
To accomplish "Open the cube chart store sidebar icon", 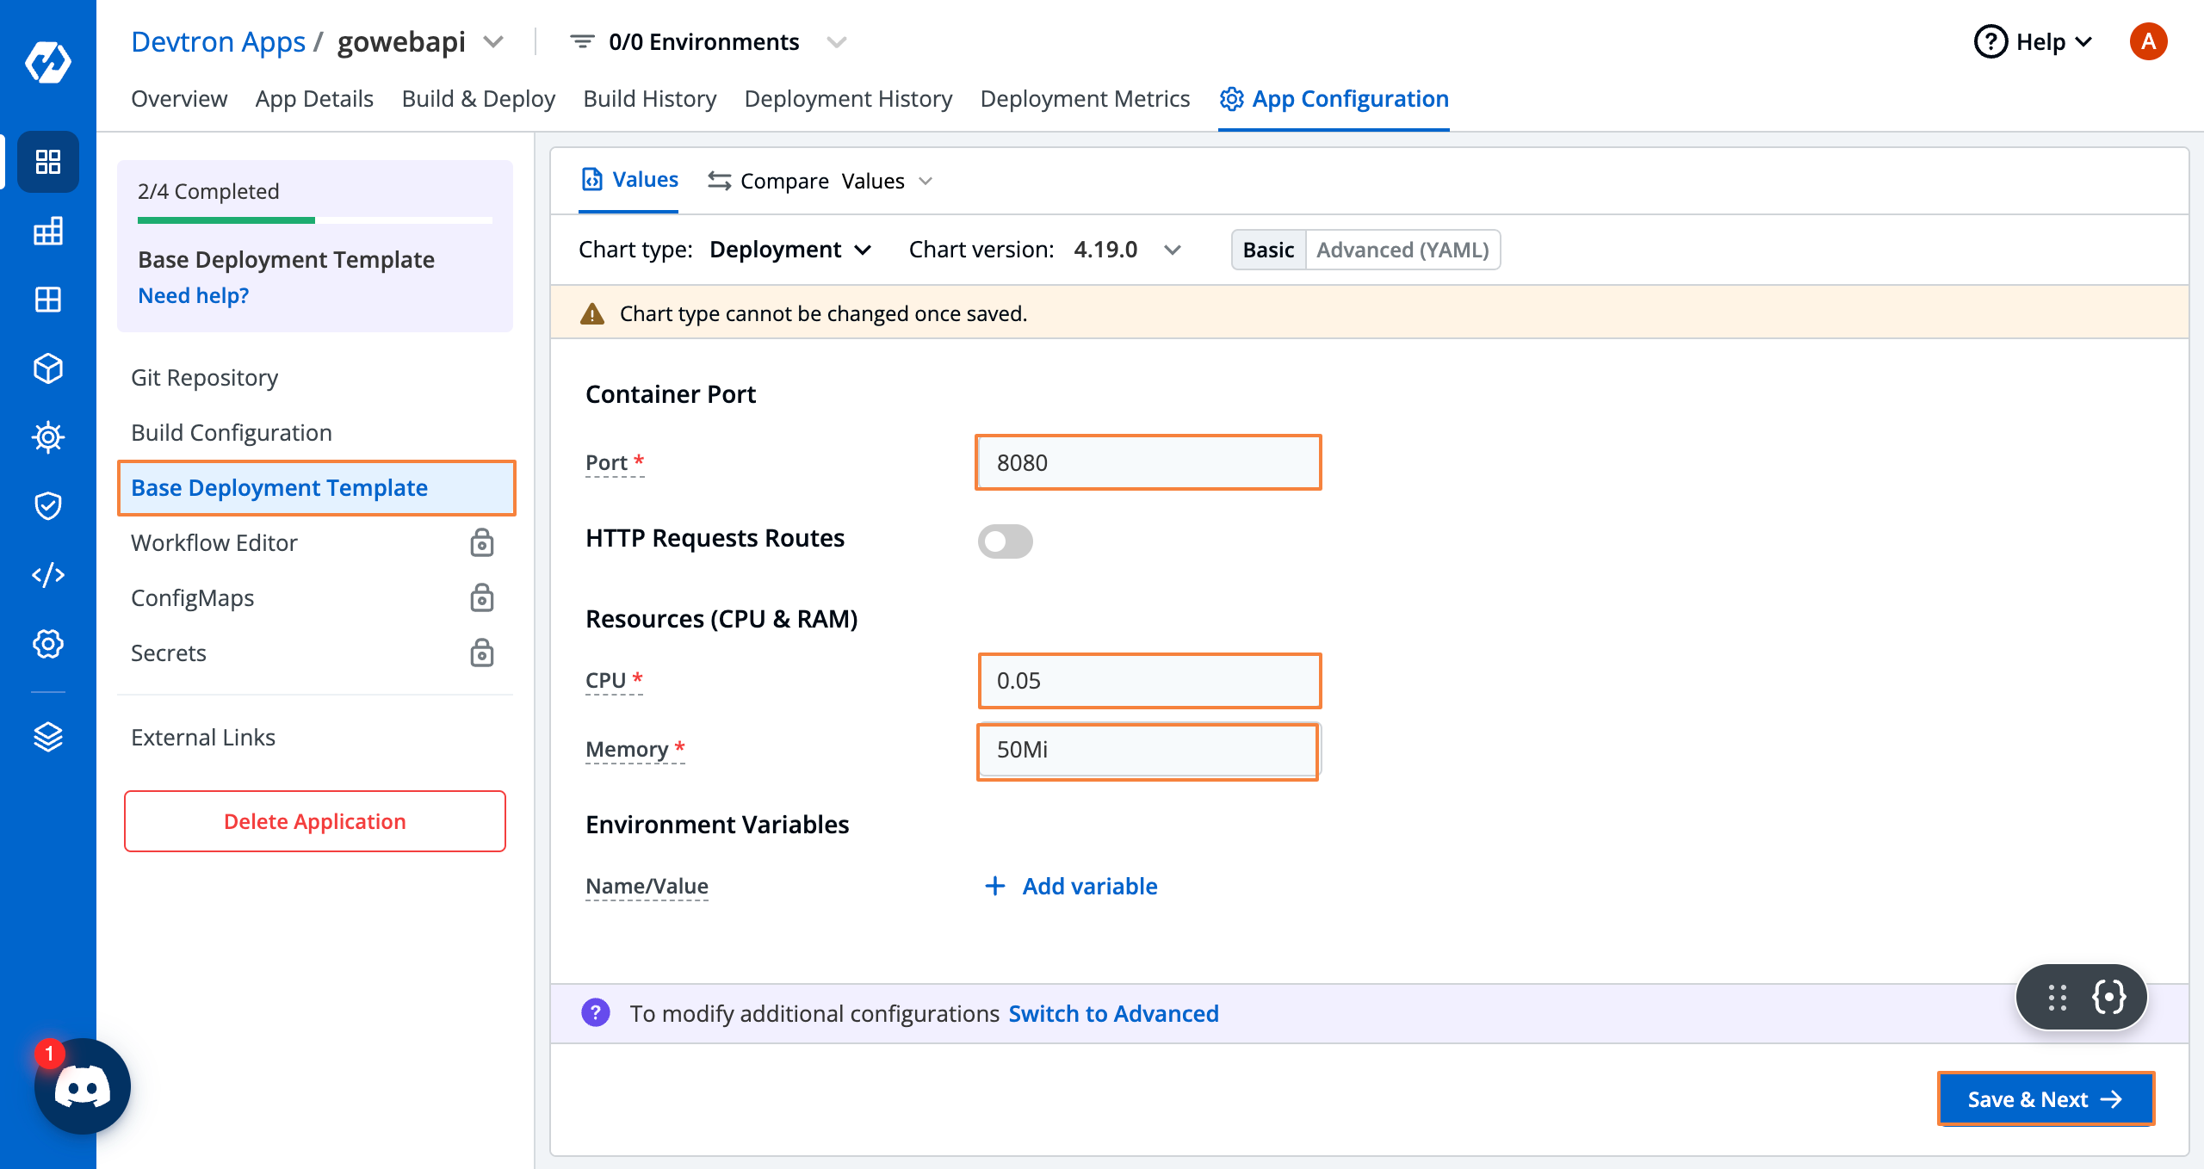I will [x=48, y=368].
